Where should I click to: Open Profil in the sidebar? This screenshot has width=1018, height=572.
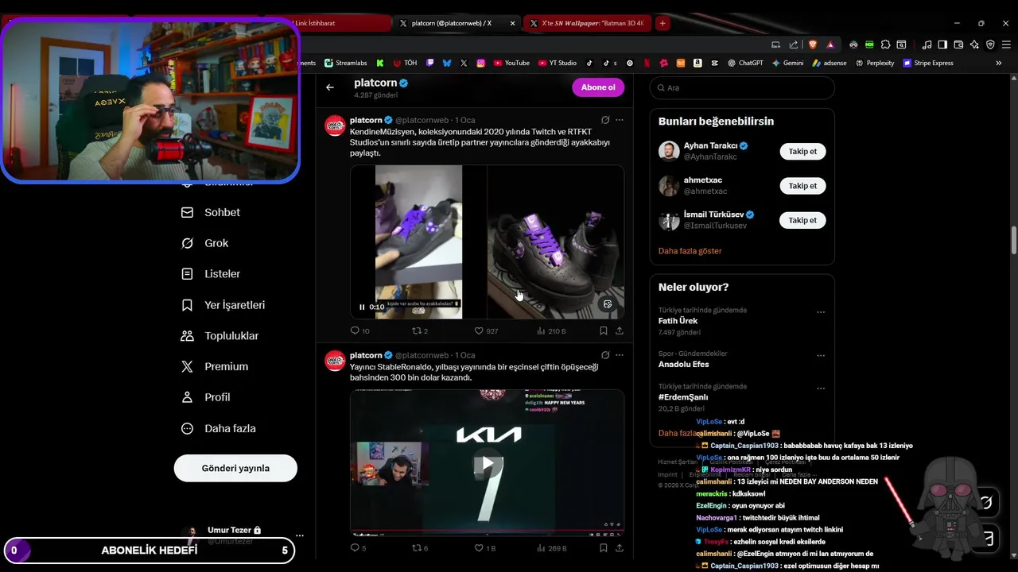(206, 397)
